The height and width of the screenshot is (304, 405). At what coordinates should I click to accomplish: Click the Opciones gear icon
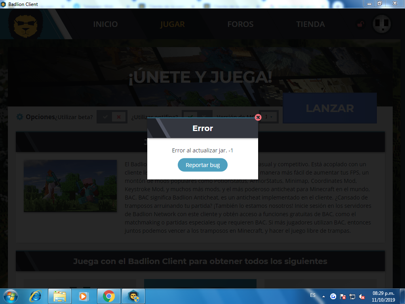point(20,117)
